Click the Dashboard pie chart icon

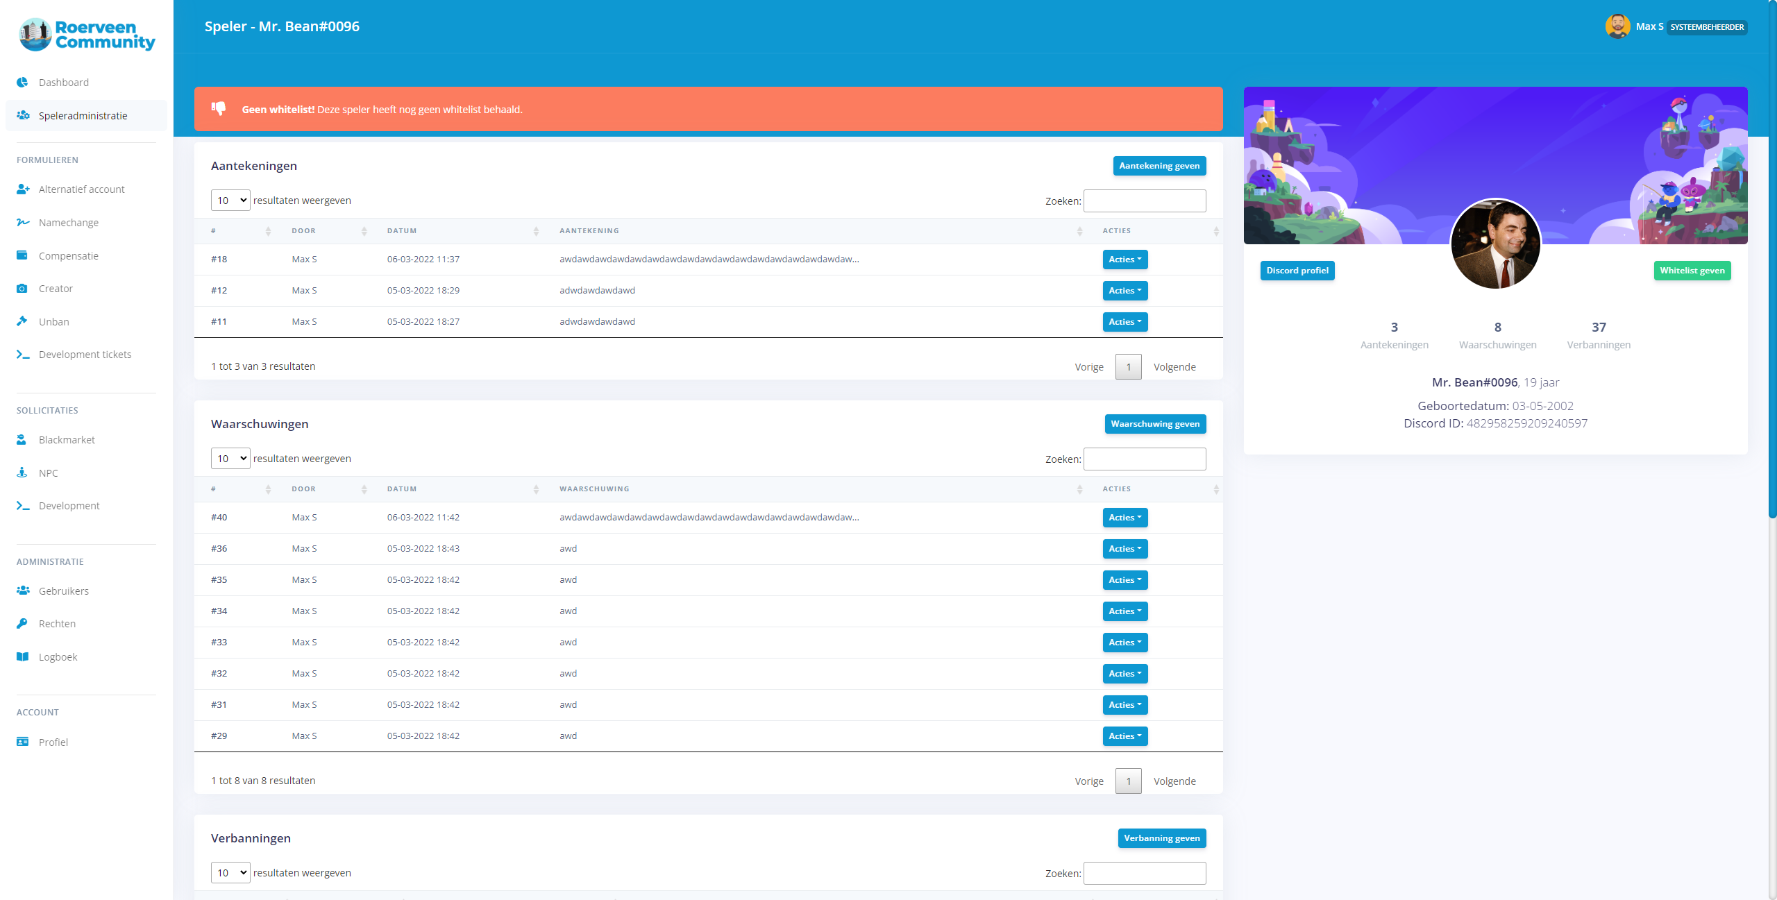pyautogui.click(x=22, y=82)
